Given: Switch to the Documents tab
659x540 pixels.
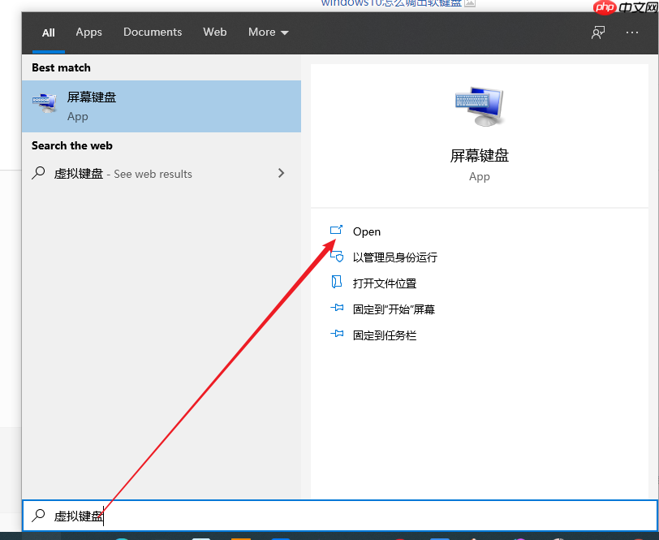Looking at the screenshot, I should point(153,32).
